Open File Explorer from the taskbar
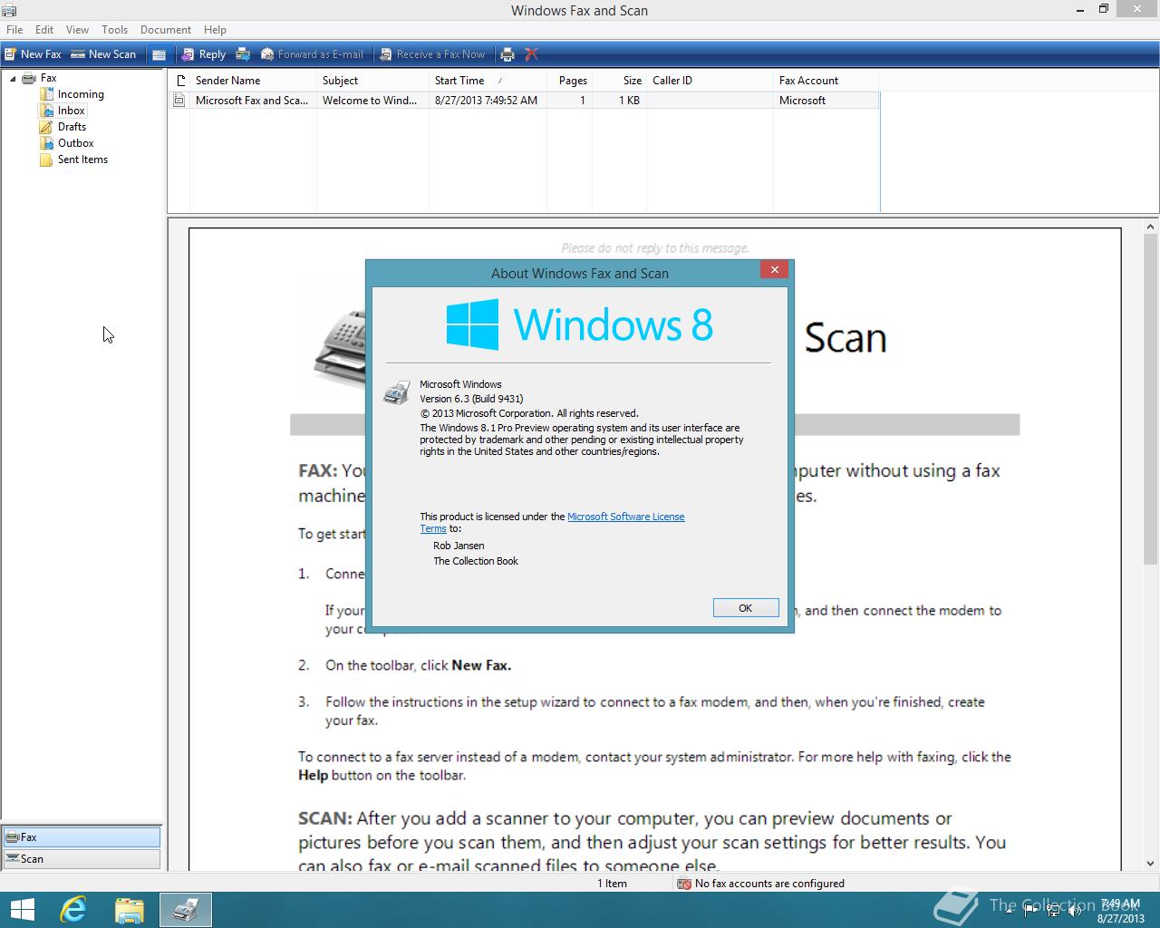 [129, 910]
